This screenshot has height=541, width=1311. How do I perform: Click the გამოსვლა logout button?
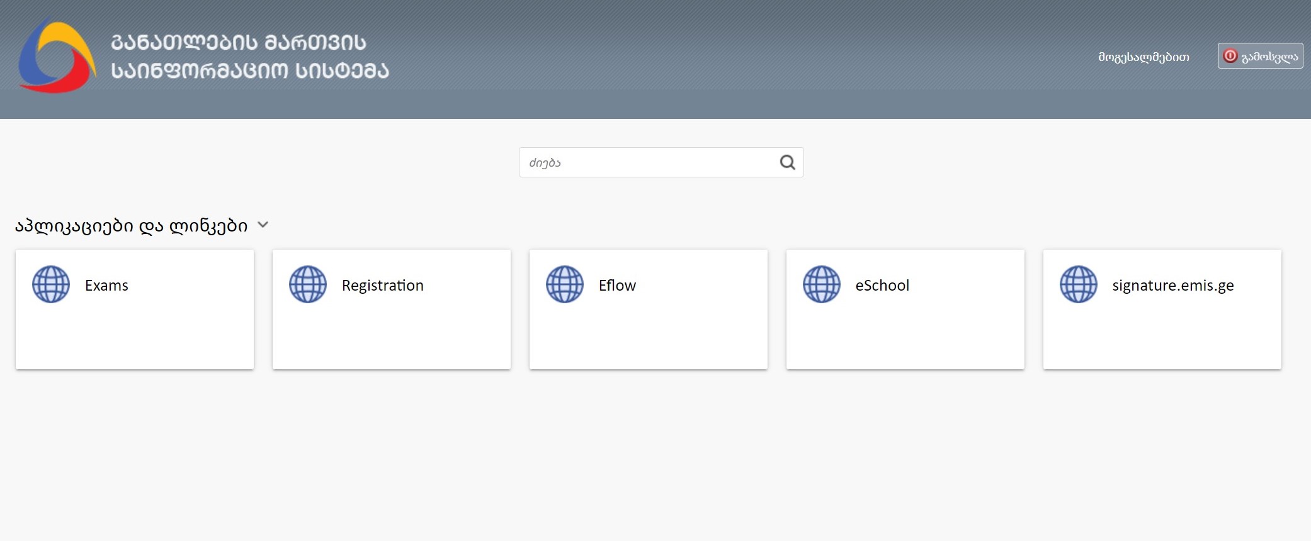(1260, 56)
